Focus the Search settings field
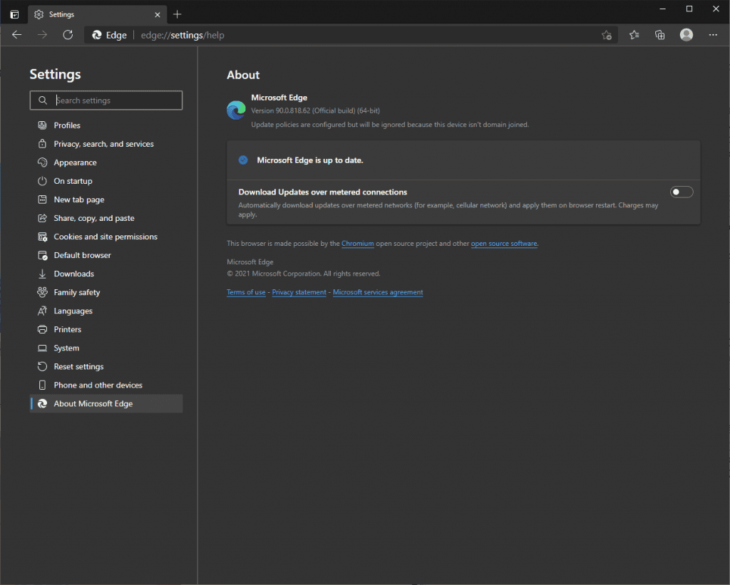 click(x=106, y=100)
